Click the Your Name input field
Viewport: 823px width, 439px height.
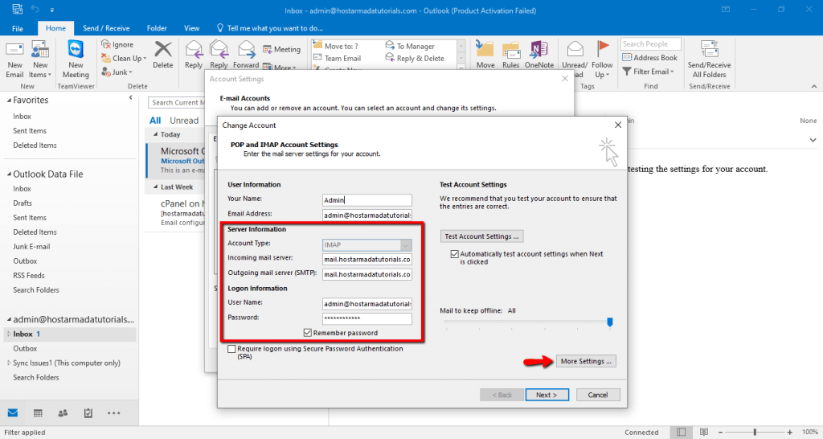point(367,200)
